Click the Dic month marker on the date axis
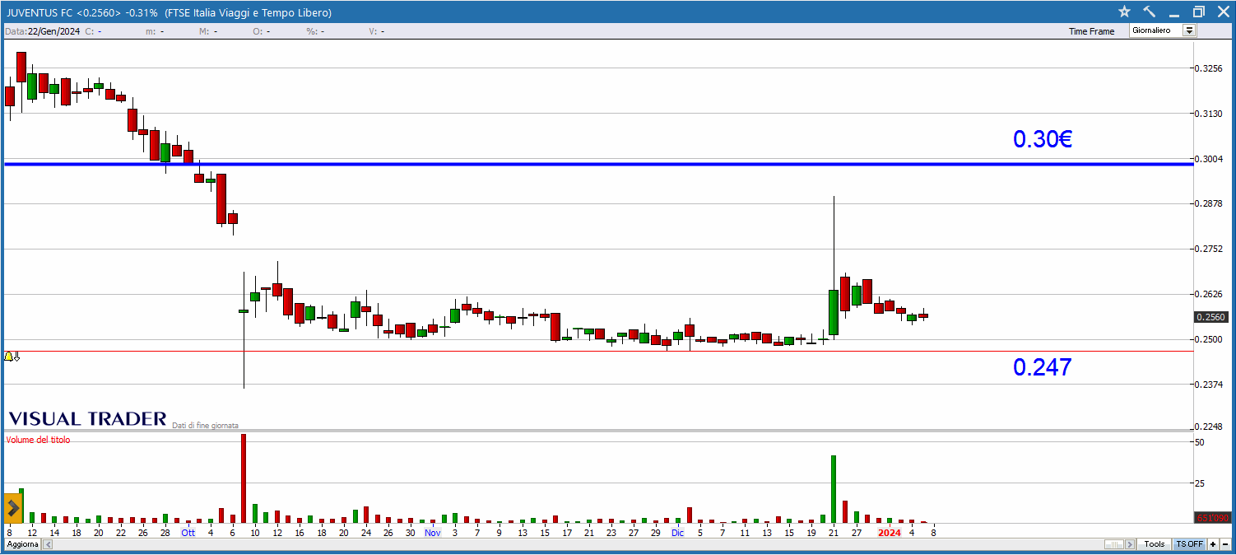The height and width of the screenshot is (555, 1236). pos(677,533)
